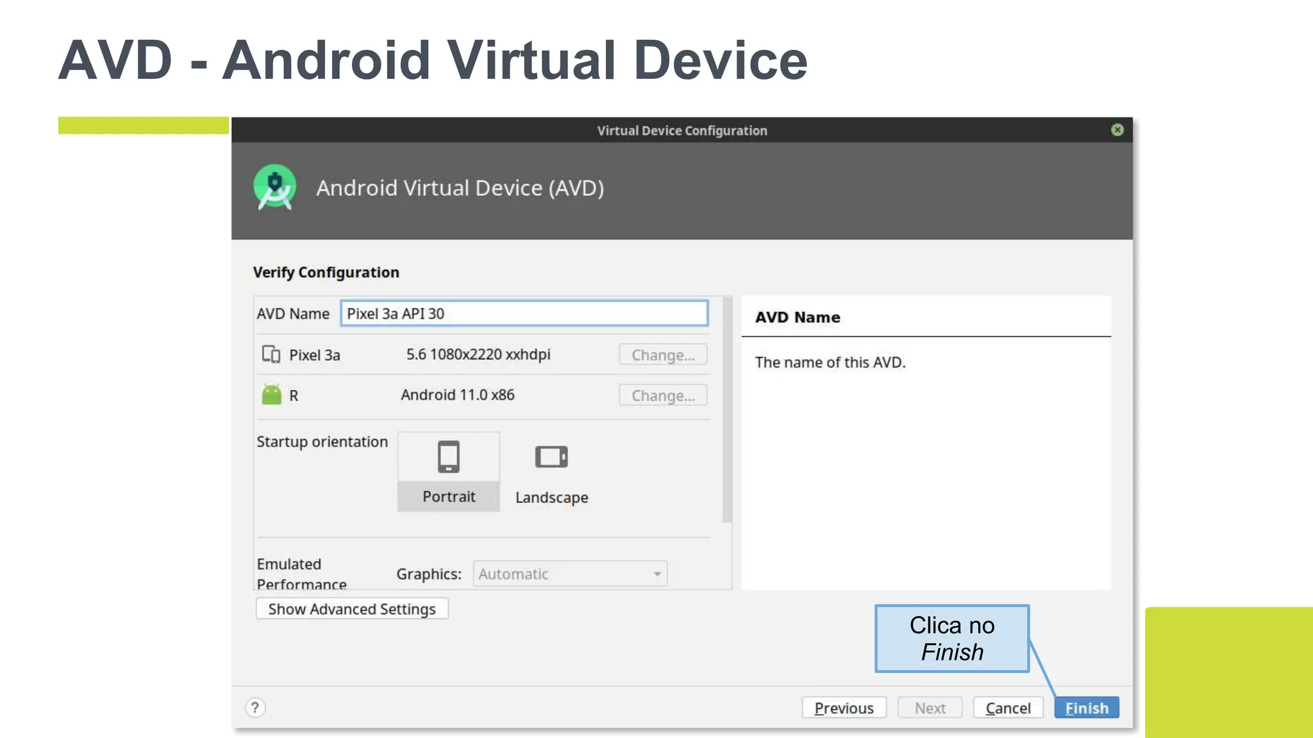Click Finish to create the AVD
This screenshot has height=738, width=1313.
tap(1087, 708)
